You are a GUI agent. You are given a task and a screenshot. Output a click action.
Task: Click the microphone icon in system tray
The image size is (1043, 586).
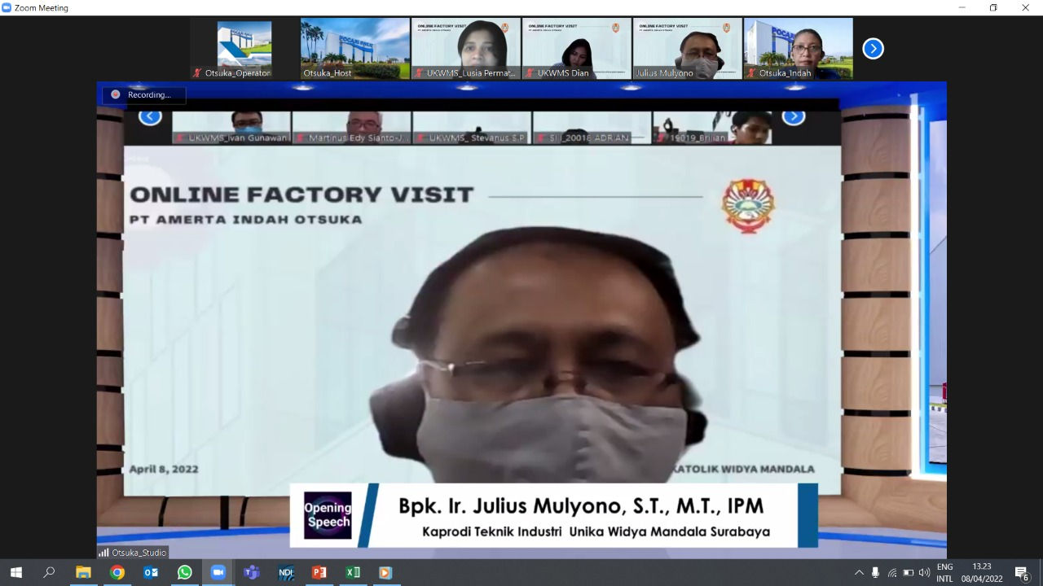(x=875, y=572)
